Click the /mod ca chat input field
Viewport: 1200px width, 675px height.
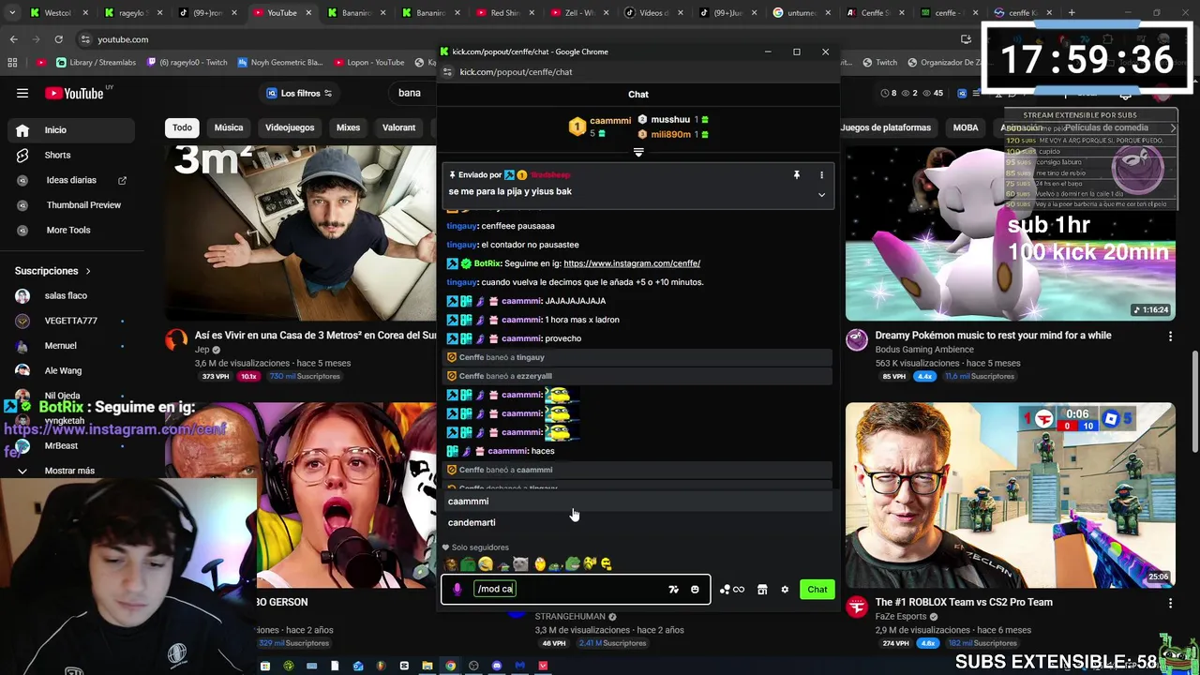tap(576, 589)
